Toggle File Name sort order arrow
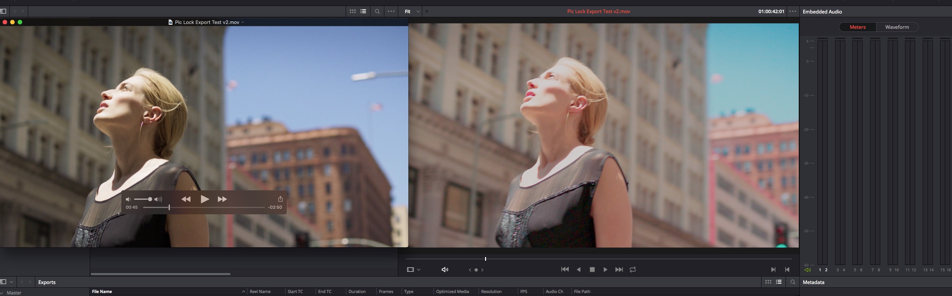This screenshot has height=296, width=952. click(x=243, y=292)
